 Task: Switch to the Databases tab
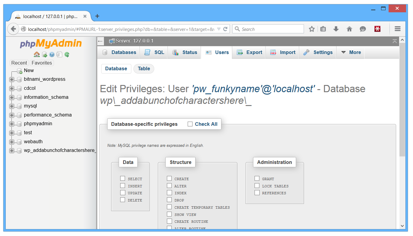tap(119, 52)
